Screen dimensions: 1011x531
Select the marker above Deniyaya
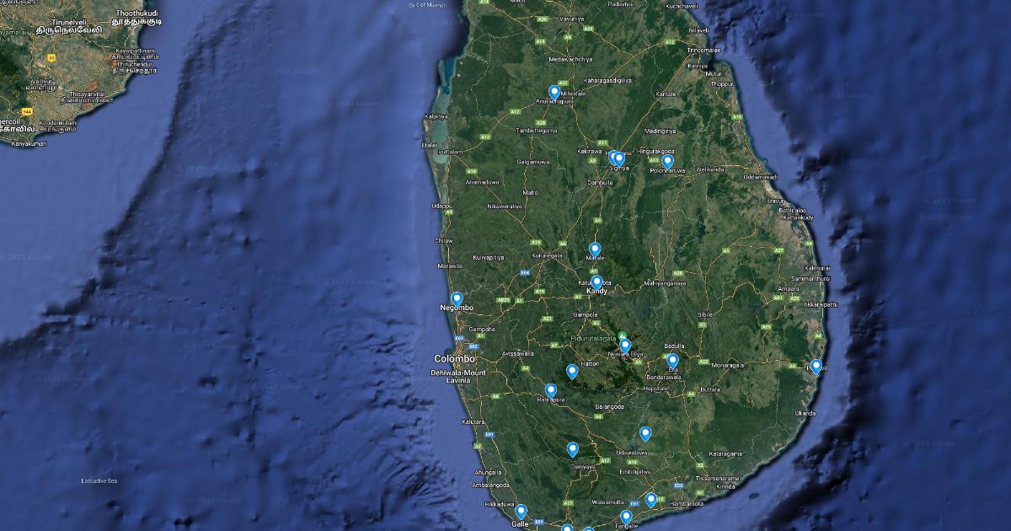coord(572,449)
